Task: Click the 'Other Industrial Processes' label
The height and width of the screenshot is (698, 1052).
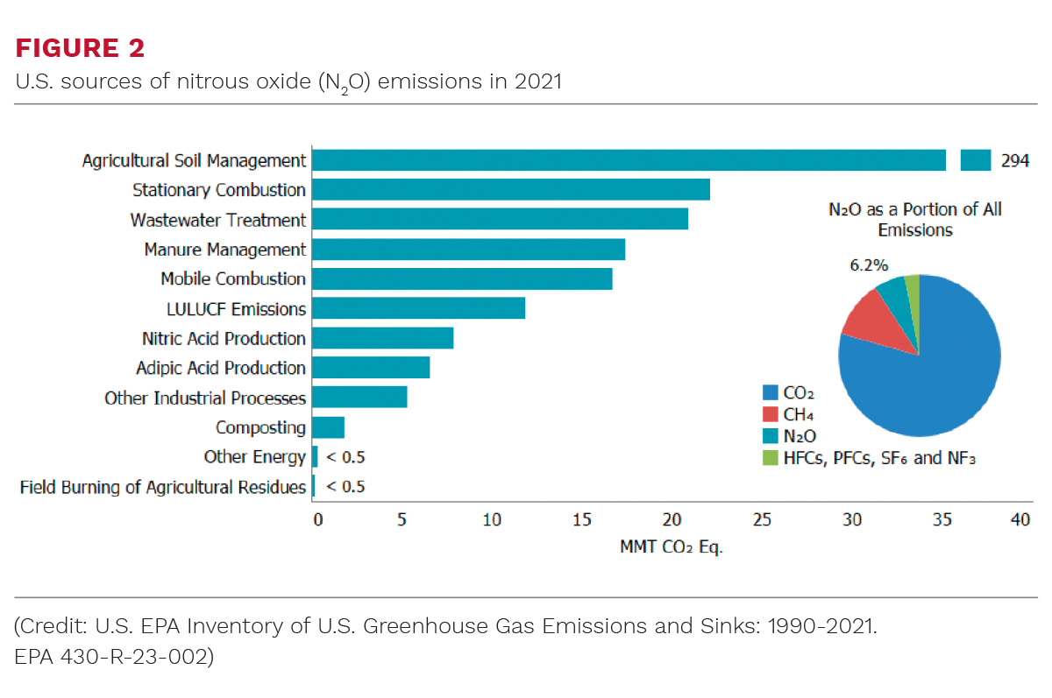Action: pos(205,398)
